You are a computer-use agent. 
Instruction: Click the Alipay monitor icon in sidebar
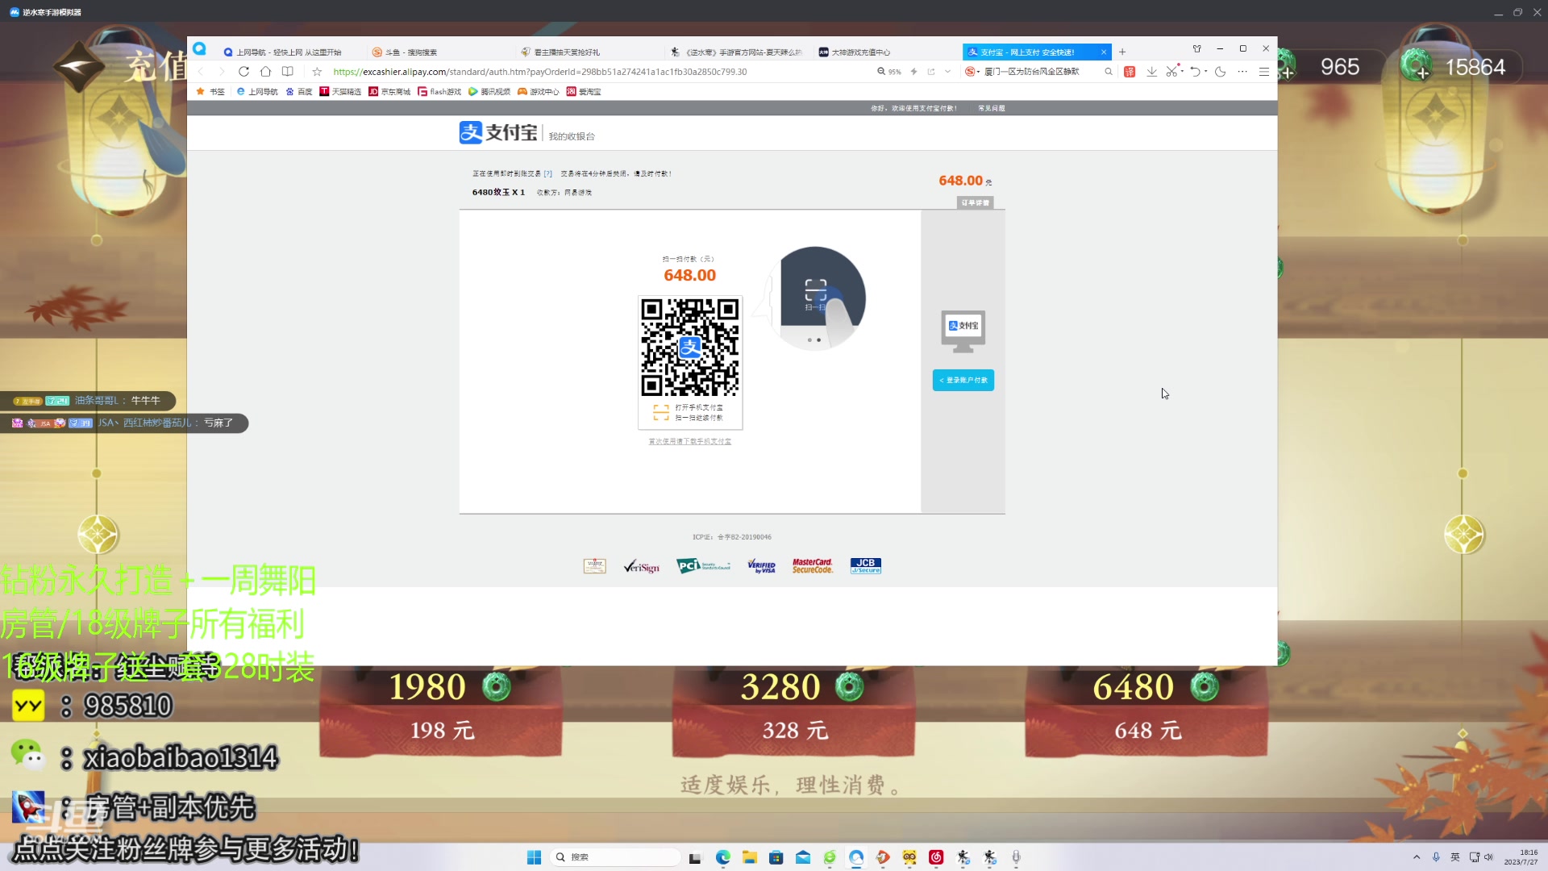(x=963, y=331)
